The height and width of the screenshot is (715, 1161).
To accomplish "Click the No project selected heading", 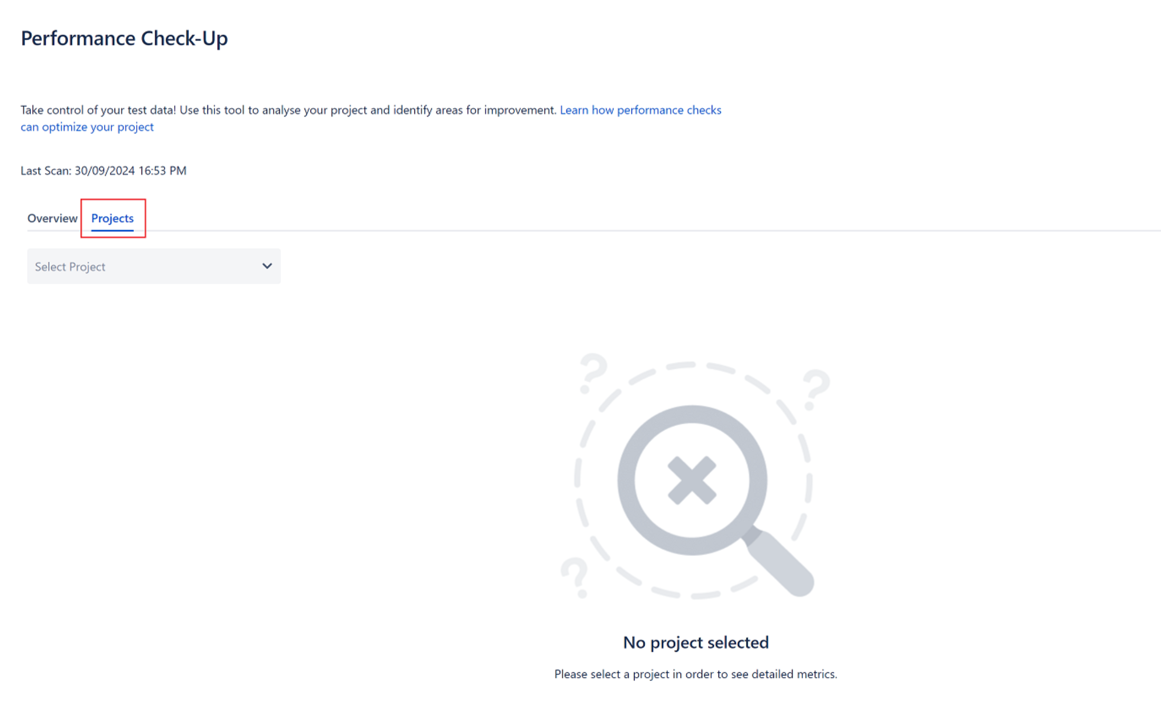I will (x=695, y=642).
